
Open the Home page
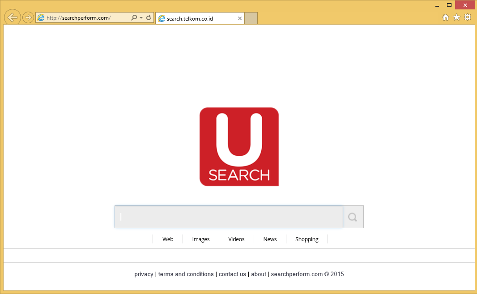(x=446, y=17)
